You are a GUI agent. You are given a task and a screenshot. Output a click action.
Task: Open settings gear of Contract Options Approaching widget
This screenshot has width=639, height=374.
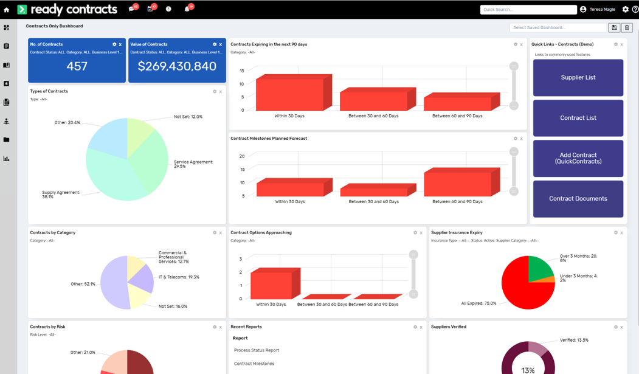coord(415,233)
